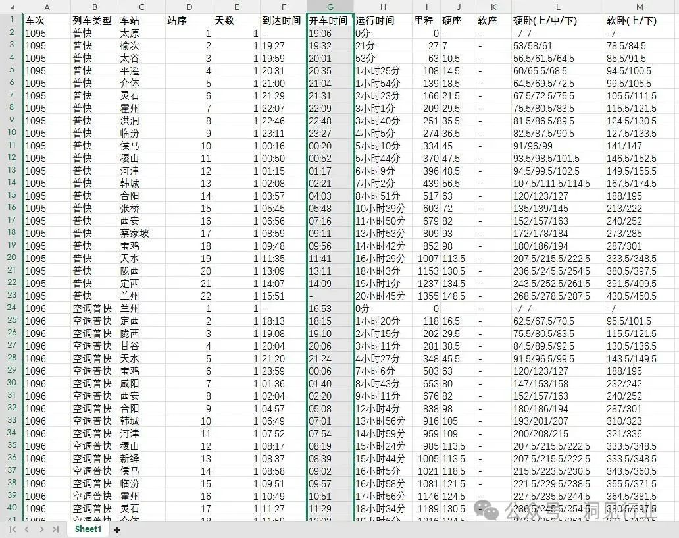Select the hard sleeper cell 268.5/278.5/287.5
The image size is (679, 538).
pos(558,296)
